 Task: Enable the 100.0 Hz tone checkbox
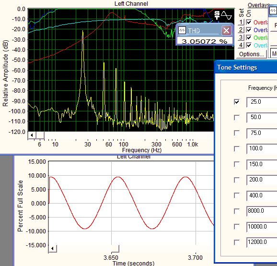pyautogui.click(x=237, y=148)
